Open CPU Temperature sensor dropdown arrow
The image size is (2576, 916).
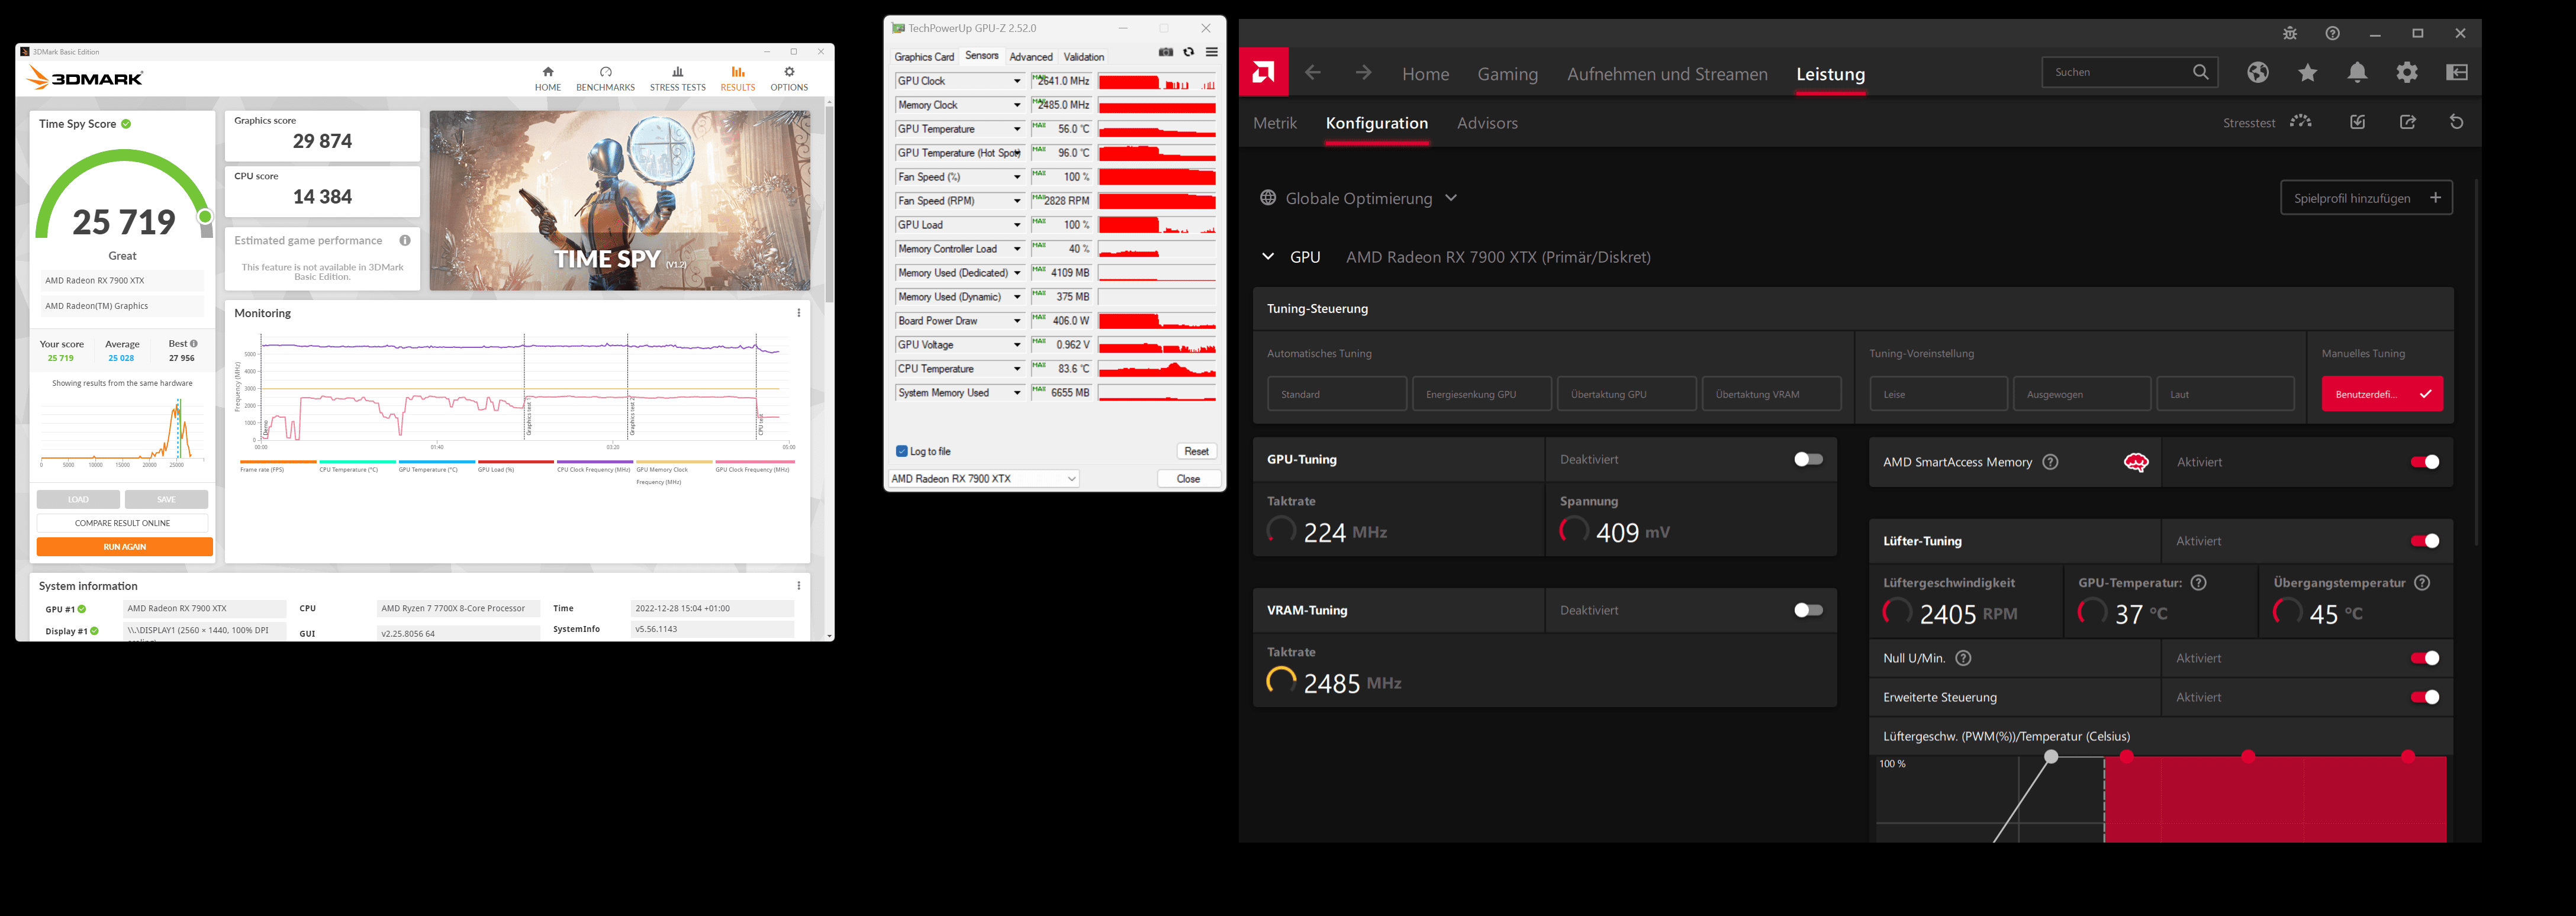tap(1017, 369)
